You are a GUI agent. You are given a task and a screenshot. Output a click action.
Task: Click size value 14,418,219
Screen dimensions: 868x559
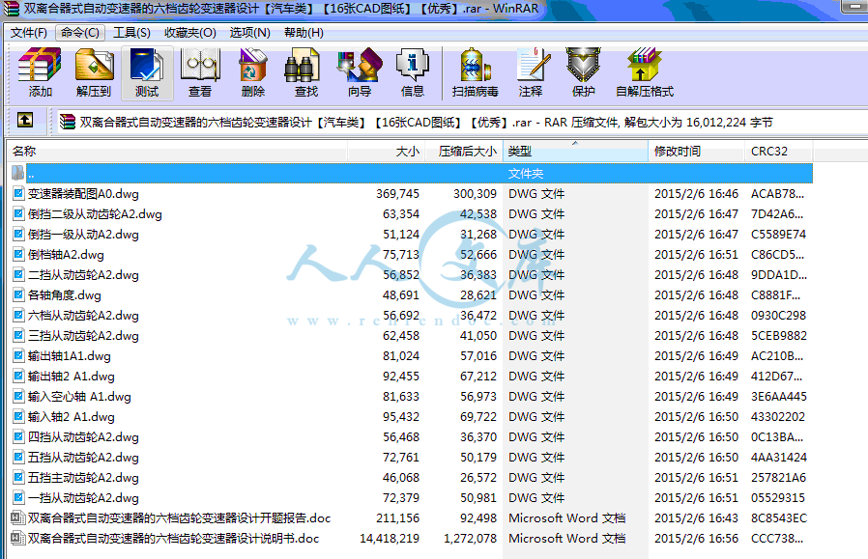(390, 538)
